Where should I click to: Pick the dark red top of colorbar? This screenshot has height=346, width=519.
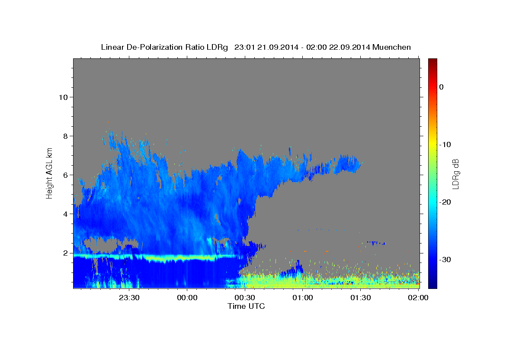pyautogui.click(x=432, y=61)
